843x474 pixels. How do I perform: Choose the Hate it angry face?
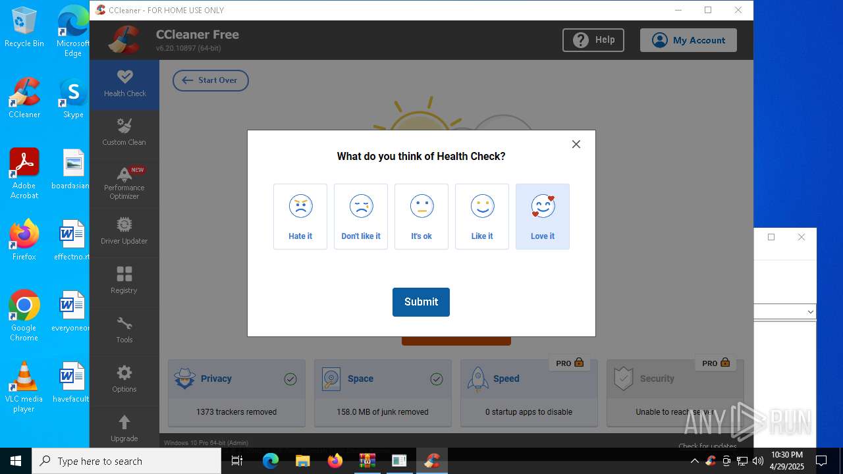click(x=300, y=217)
